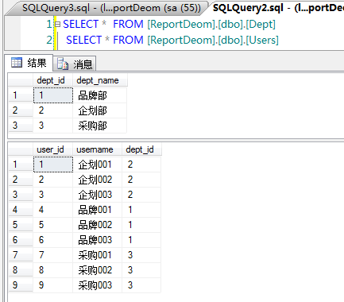Viewport: 344px width, 302px height.
Task: Click [Dept] table name in query line 1
Action: 261,25
